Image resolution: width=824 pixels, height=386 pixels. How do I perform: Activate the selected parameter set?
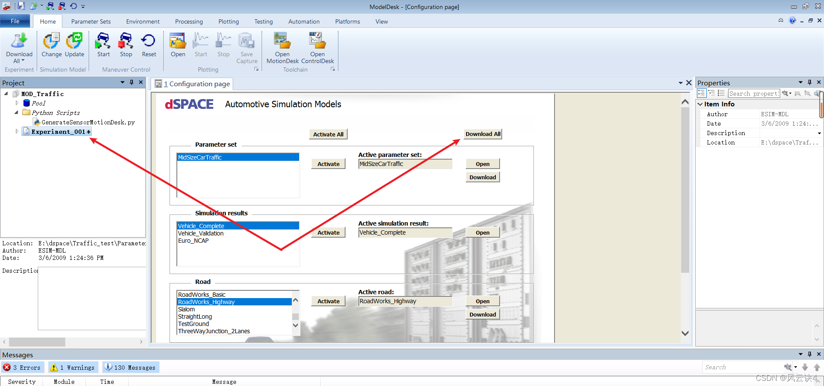point(328,164)
